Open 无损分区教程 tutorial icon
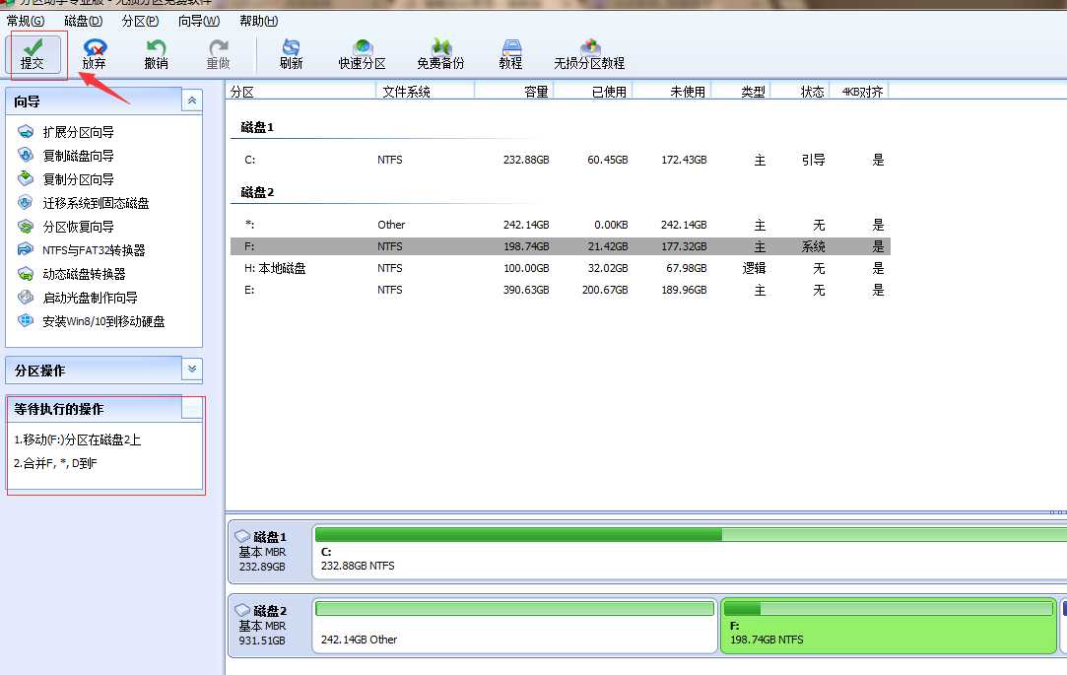Screen dimensions: 1067x675 click(x=589, y=47)
